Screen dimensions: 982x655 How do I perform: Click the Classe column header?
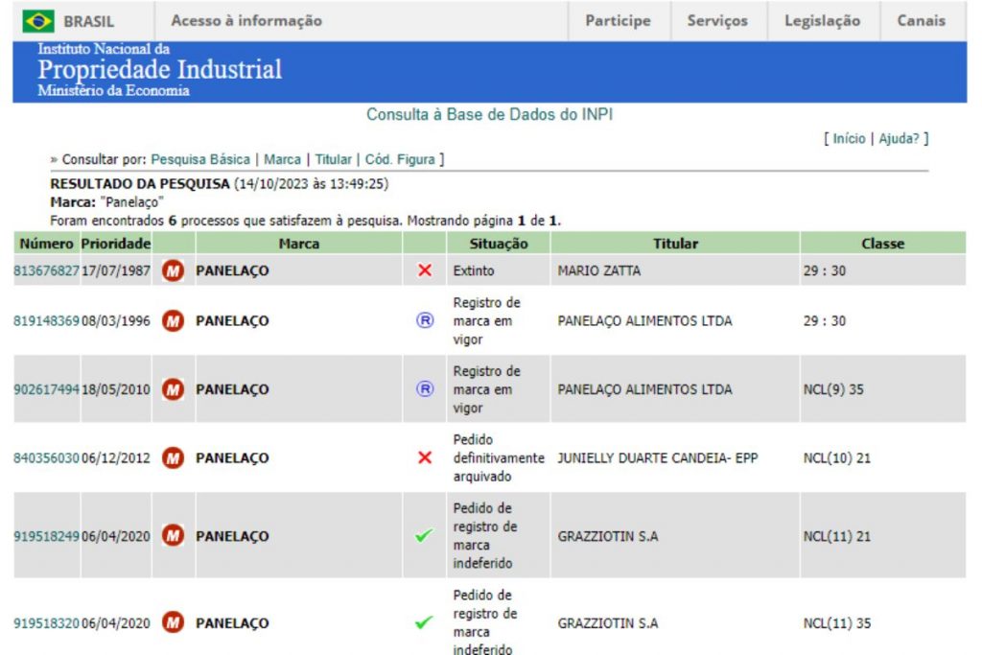click(882, 244)
